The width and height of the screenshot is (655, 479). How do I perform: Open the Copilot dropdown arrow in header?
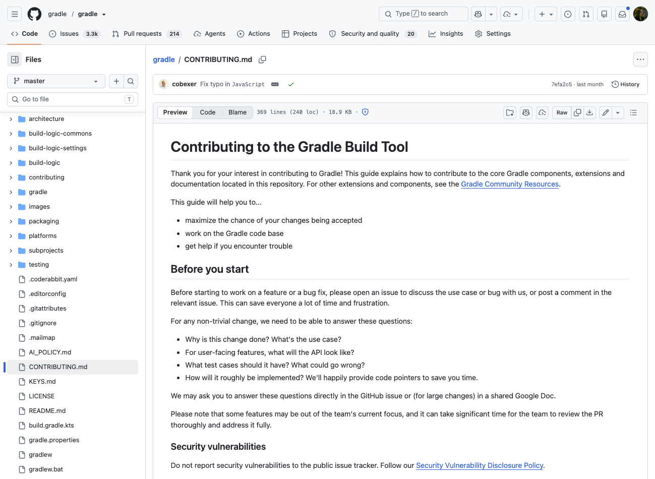[x=491, y=14]
